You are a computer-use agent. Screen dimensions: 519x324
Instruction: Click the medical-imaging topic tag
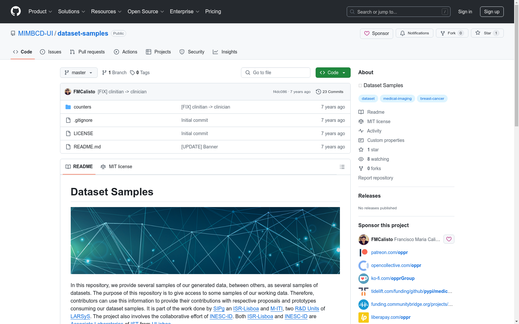(x=397, y=98)
